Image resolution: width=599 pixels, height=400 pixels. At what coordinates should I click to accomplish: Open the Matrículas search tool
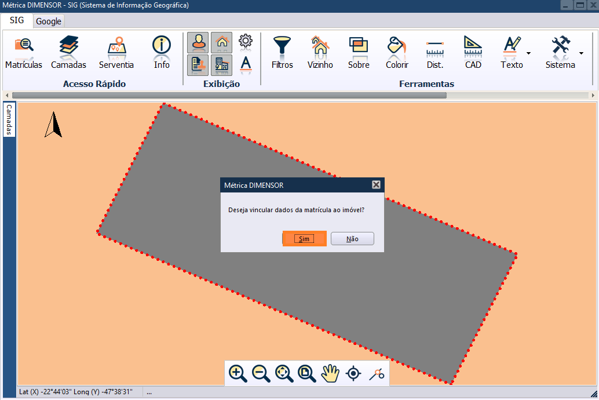(x=24, y=52)
